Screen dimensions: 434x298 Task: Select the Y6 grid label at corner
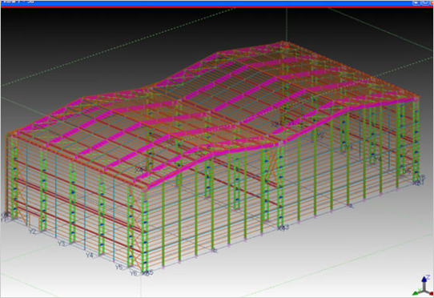pyautogui.click(x=134, y=273)
